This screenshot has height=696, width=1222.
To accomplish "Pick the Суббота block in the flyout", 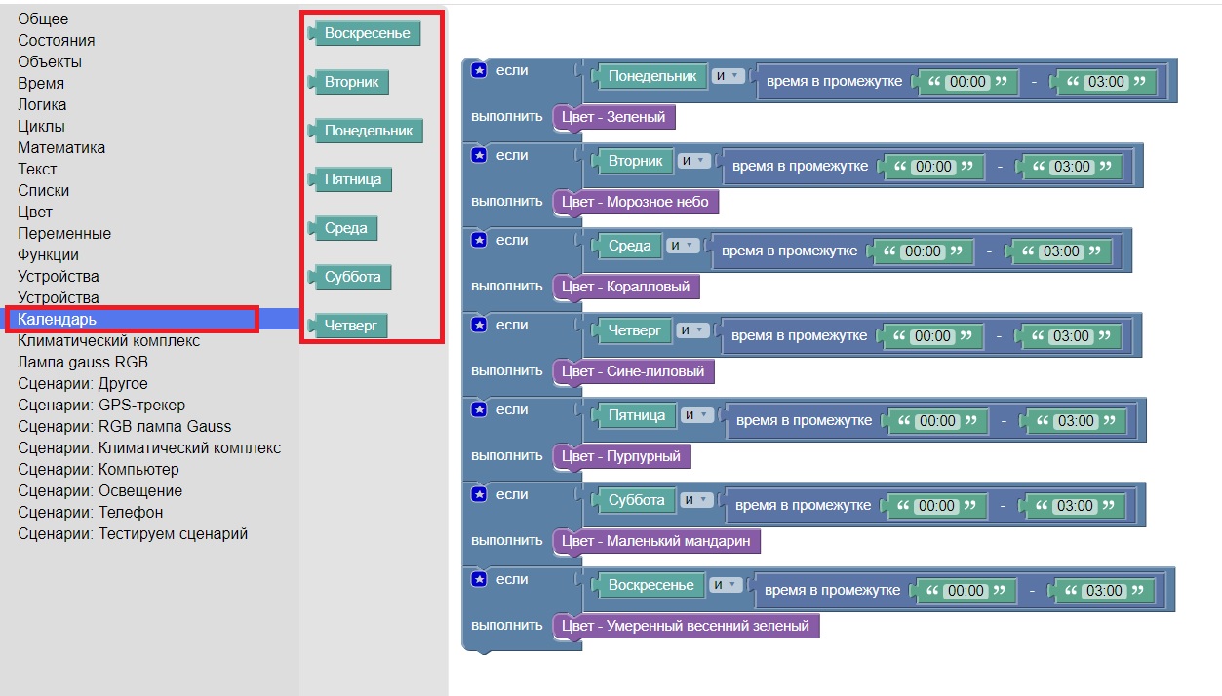I will pos(352,277).
